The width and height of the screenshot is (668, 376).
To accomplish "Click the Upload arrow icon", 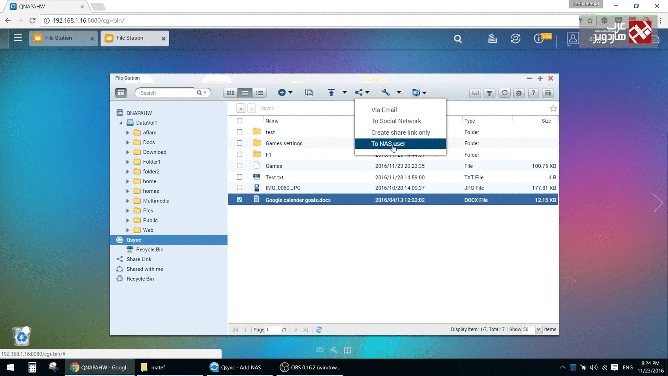I will point(331,92).
